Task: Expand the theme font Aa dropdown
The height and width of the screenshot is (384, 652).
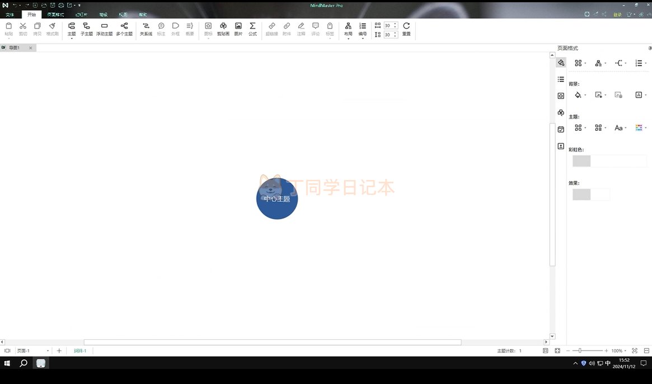Action: point(621,128)
